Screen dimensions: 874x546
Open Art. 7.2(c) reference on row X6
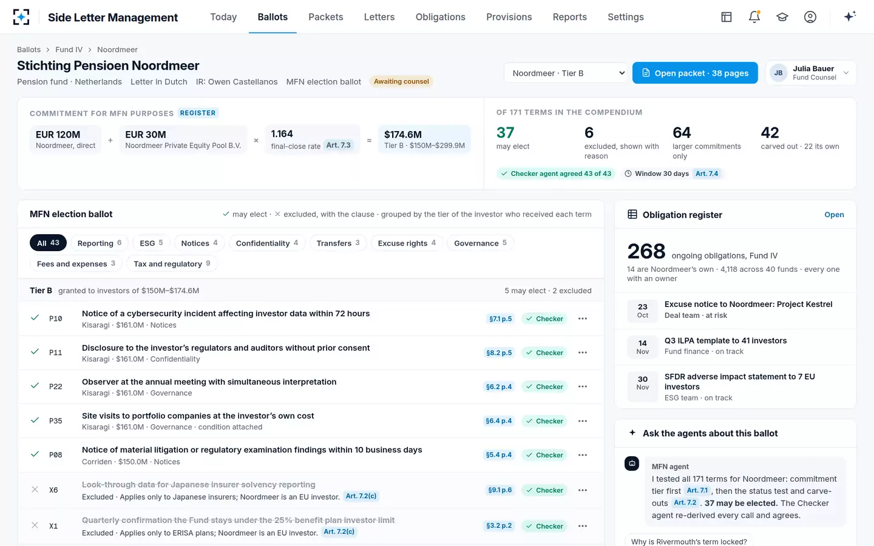[361, 496]
